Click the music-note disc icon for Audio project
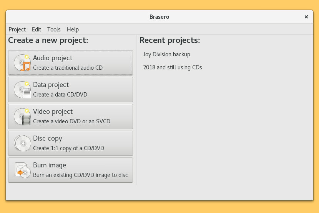319x213 pixels. (22, 63)
